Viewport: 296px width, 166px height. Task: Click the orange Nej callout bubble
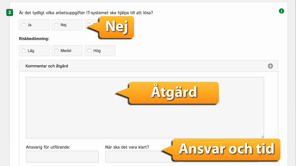tap(116, 27)
